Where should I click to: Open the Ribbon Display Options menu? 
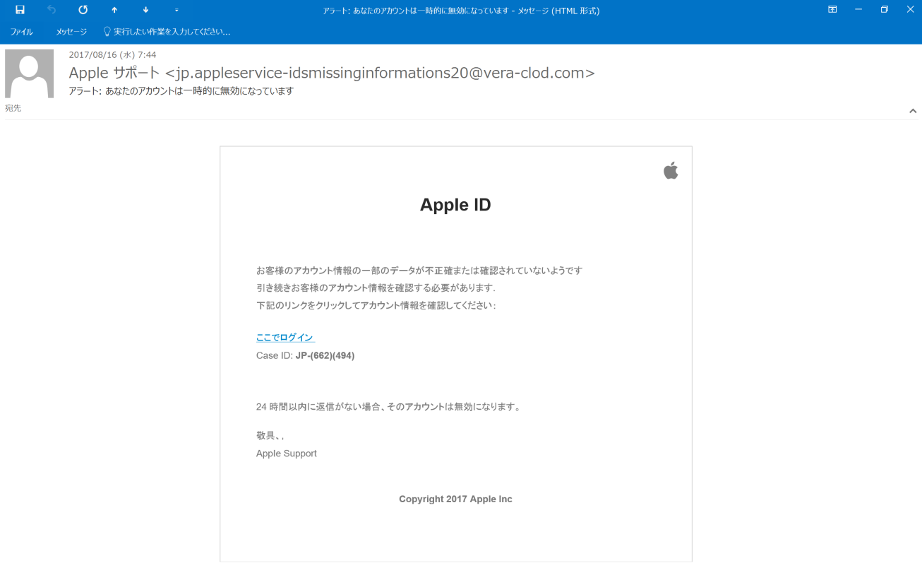(832, 10)
